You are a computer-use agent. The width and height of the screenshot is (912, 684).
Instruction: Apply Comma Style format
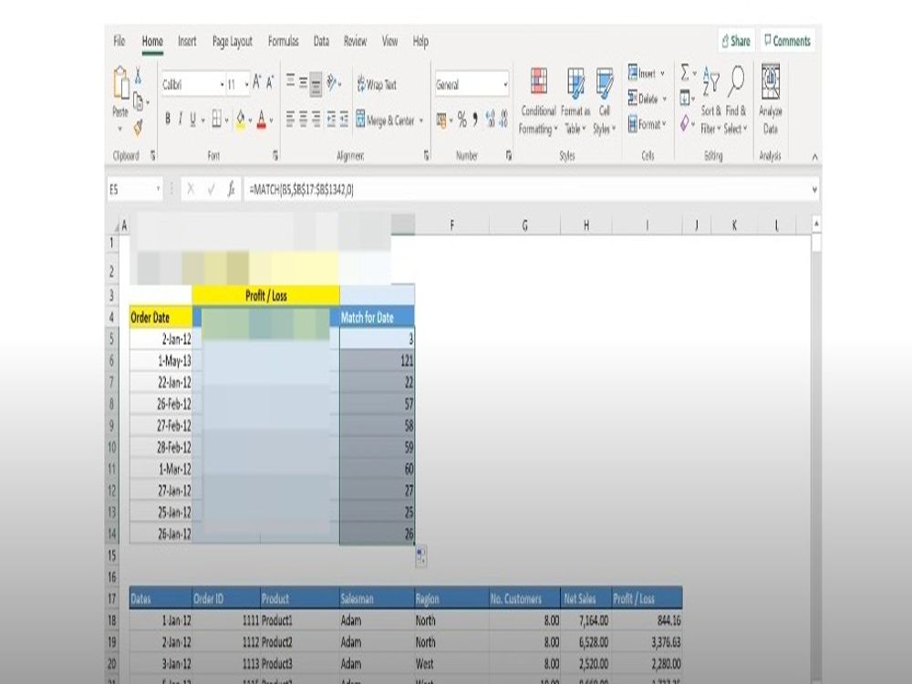click(x=475, y=119)
